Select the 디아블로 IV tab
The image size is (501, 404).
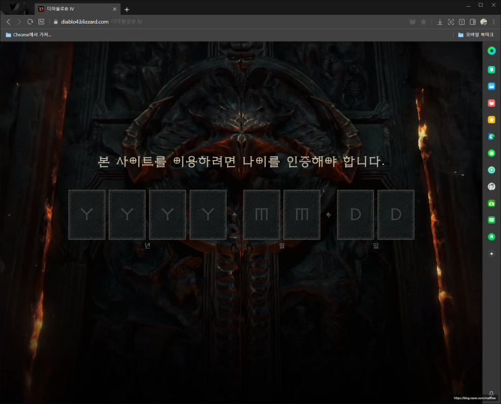pos(78,9)
